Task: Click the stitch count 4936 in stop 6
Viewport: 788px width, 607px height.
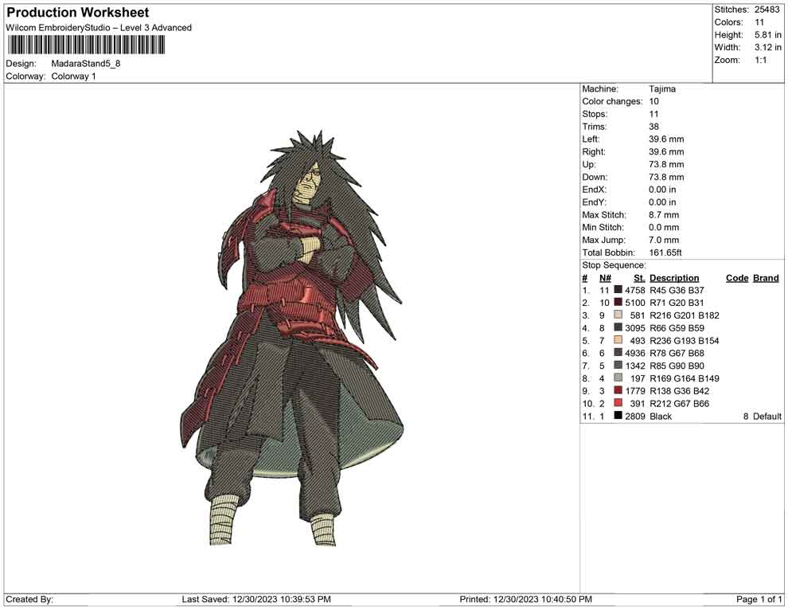Action: click(x=634, y=353)
